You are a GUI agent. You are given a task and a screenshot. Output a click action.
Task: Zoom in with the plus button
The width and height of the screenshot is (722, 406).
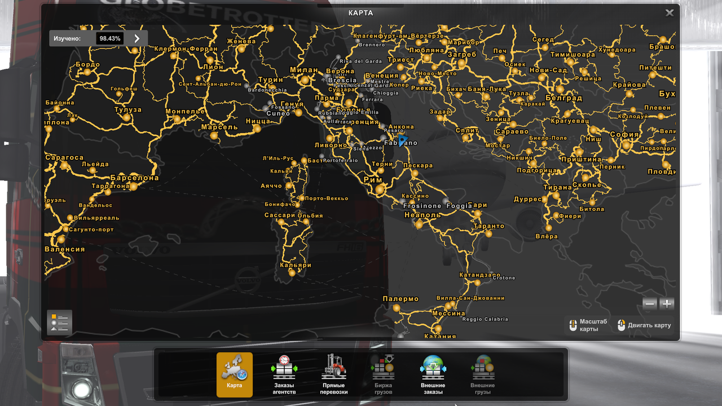point(667,304)
